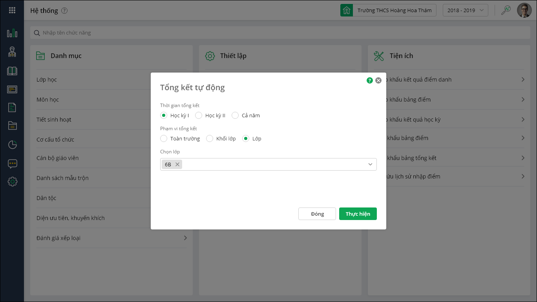537x302 pixels.
Task: Click the settings gear sidebar icon
Action: click(x=12, y=182)
